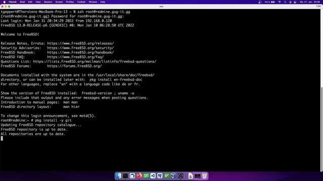The height and width of the screenshot is (181, 323).
Task: Click the Wi-Fi status icon
Action: (280, 2)
